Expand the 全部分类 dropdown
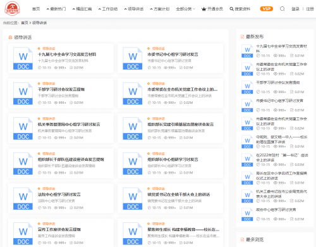Viewport: 316px width, 247px height. click(x=186, y=9)
